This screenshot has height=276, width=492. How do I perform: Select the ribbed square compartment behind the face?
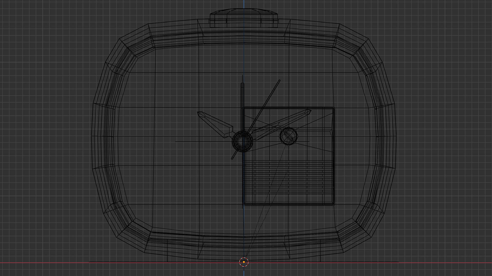click(x=289, y=156)
